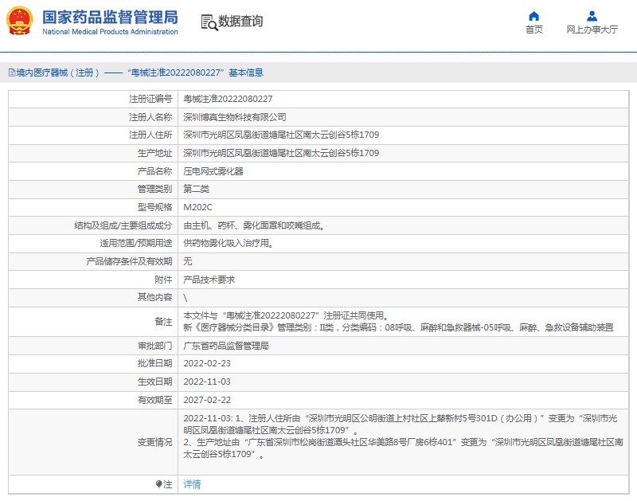Click the registration number 粤械注准20222080227 value
Screen dimensions: 637x501
(x=228, y=99)
